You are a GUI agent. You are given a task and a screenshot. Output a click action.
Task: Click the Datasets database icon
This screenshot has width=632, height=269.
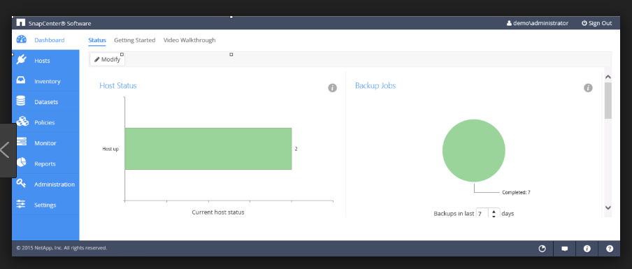pos(21,101)
